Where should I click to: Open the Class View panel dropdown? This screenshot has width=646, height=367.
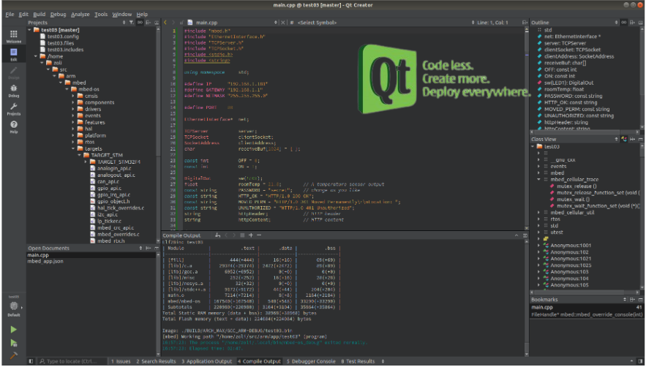(x=616, y=139)
